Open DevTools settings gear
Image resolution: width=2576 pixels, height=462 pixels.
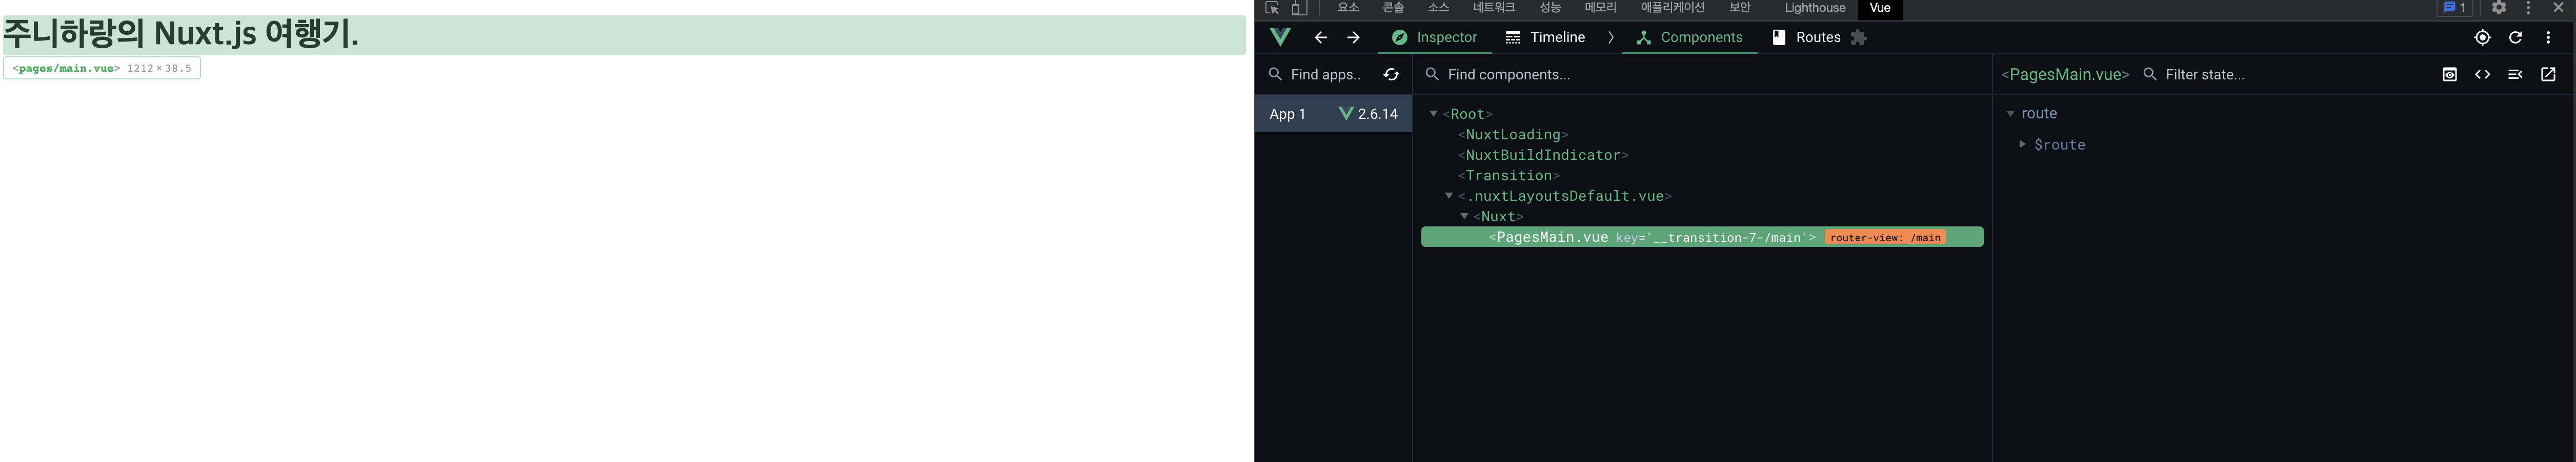2498,8
